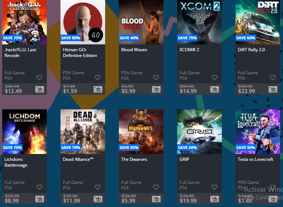Open the DiRT Rally 2.0 title link
The width and height of the screenshot is (283, 207).
[251, 50]
